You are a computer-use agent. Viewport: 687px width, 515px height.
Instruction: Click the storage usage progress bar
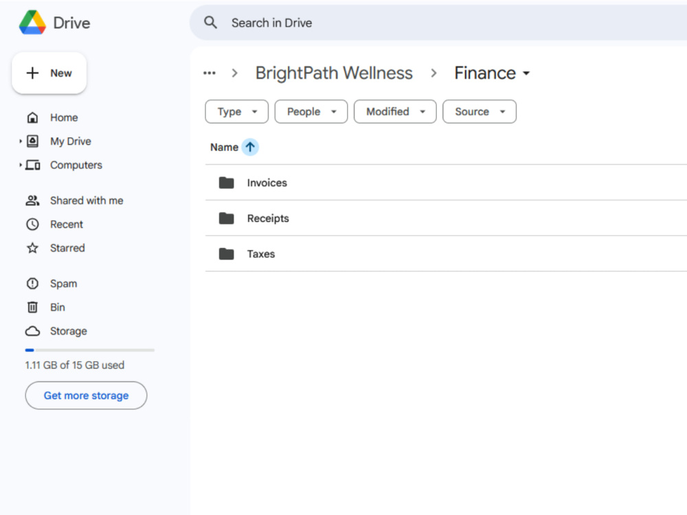coord(90,350)
